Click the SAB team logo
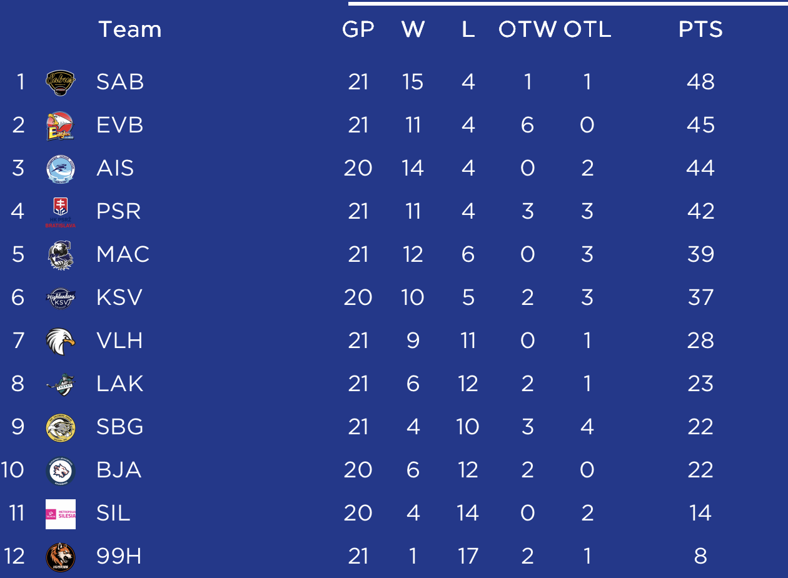 click(61, 82)
